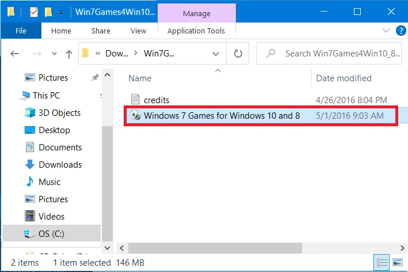Image resolution: width=408 pixels, height=272 pixels.
Task: Open Documents in the navigation pane
Action: point(60,147)
